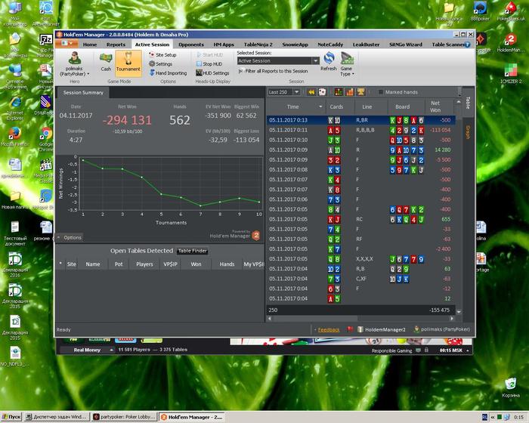Expand the Selected Session combo box
This screenshot has width=529, height=423.
[x=315, y=60]
